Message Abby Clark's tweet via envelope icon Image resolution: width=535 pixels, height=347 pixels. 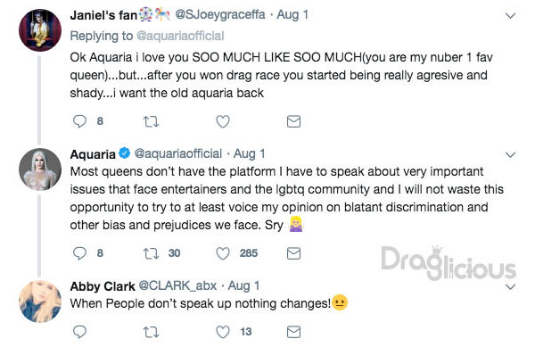(x=293, y=332)
